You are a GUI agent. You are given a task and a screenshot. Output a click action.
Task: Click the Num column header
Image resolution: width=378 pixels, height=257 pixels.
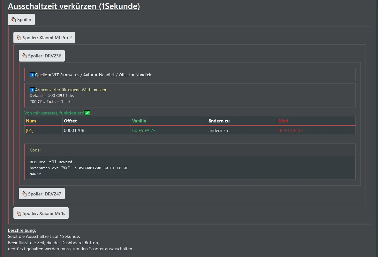[x=31, y=121]
